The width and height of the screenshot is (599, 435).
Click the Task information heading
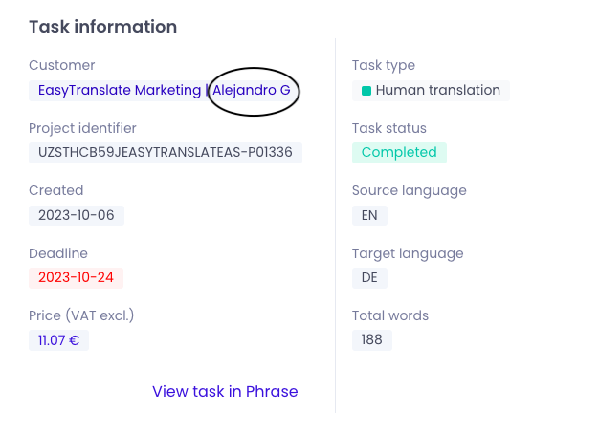(102, 27)
